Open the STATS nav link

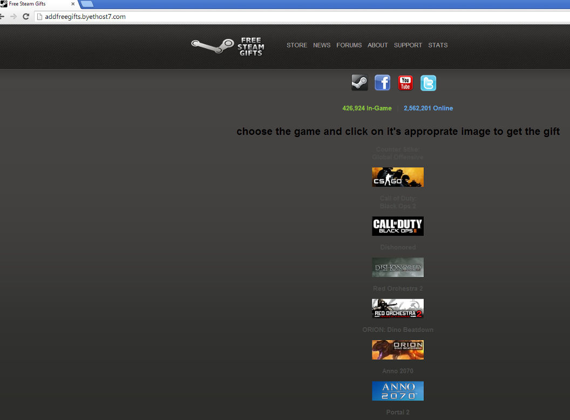438,45
